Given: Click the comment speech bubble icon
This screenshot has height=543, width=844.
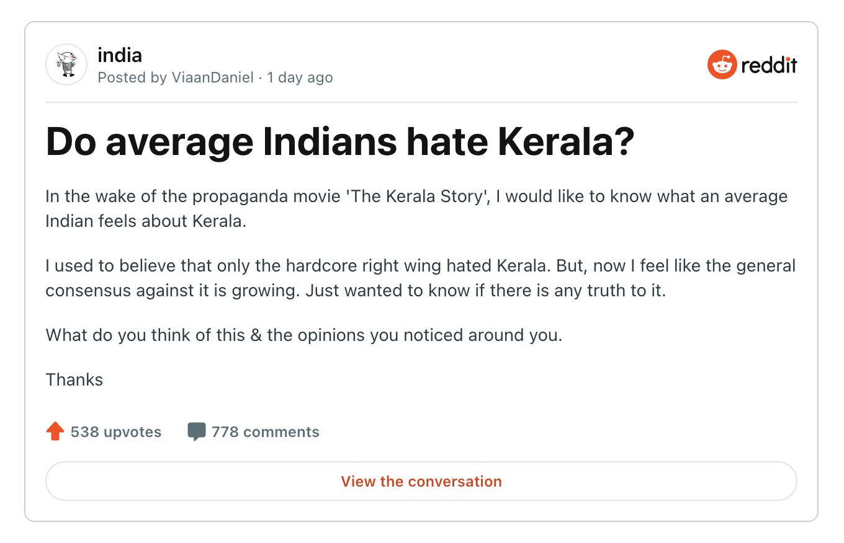Looking at the screenshot, I should point(196,431).
